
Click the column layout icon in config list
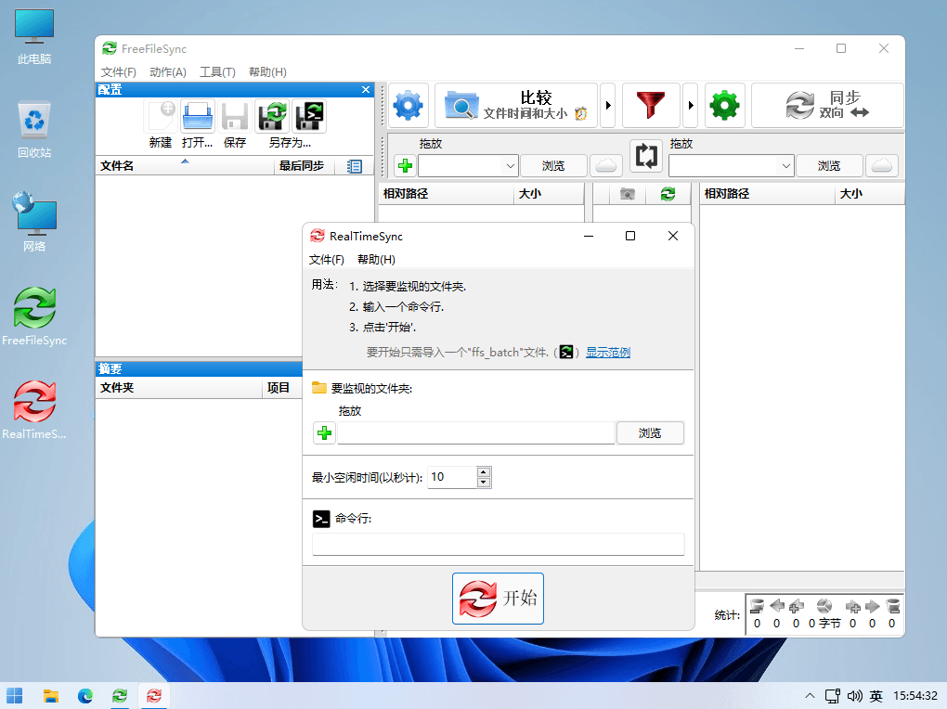(355, 166)
